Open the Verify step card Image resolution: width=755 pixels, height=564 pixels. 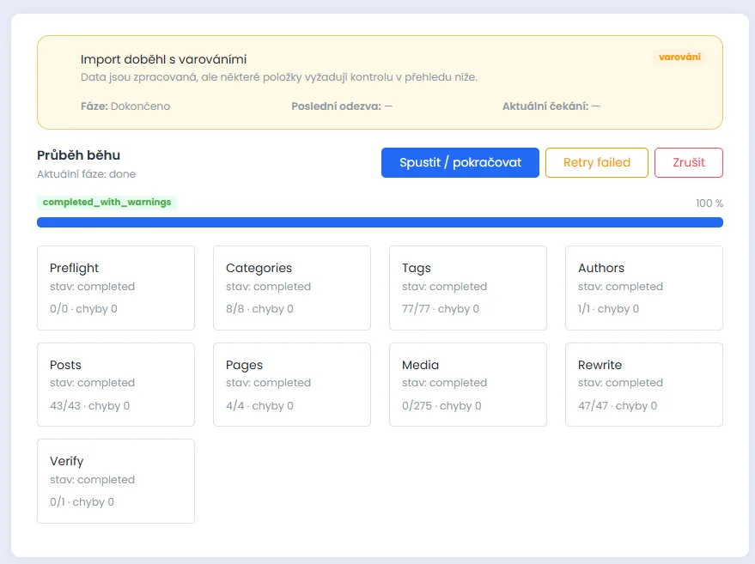(x=116, y=481)
